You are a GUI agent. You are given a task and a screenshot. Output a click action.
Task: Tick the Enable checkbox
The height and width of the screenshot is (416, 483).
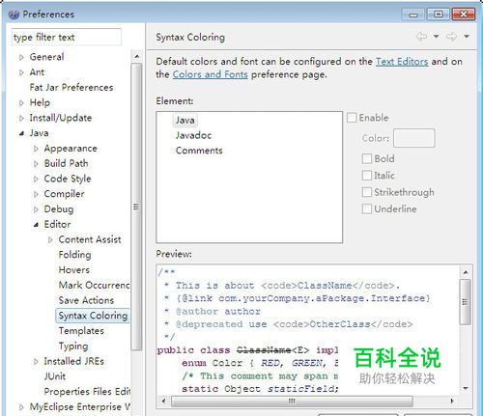352,118
